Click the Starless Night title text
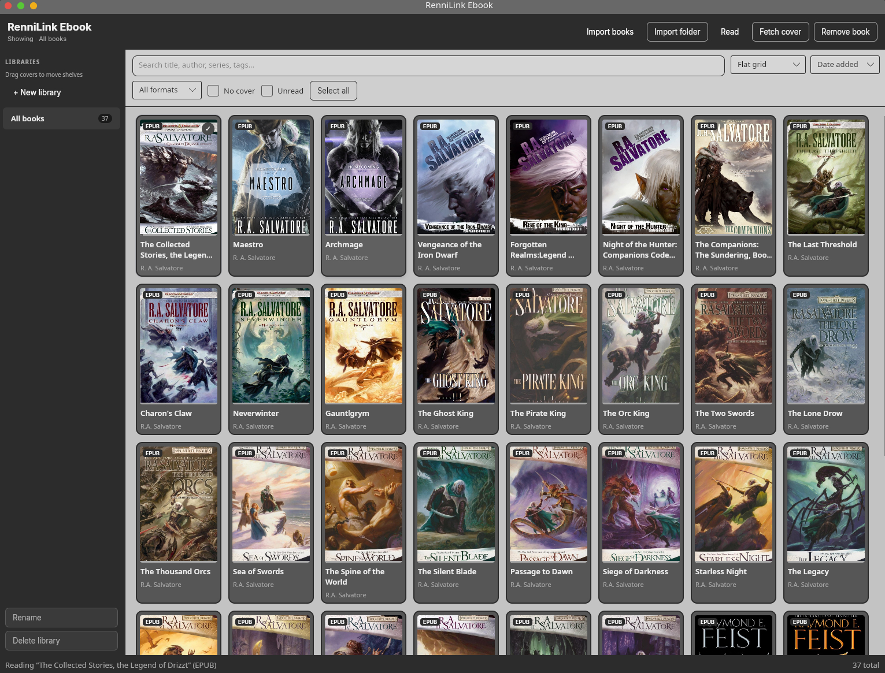The image size is (885, 673). pyautogui.click(x=721, y=572)
